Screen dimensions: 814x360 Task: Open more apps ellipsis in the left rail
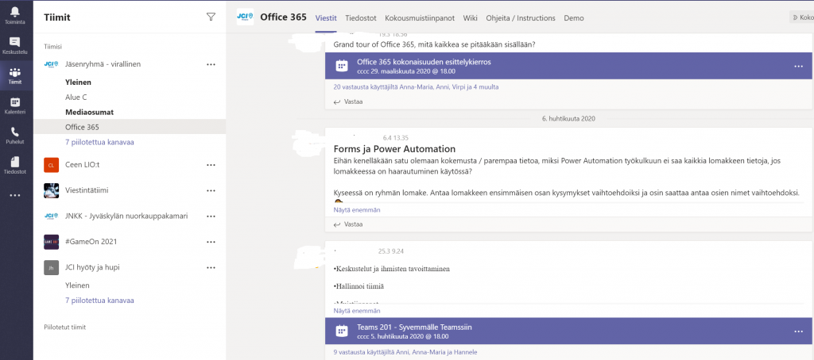point(14,195)
